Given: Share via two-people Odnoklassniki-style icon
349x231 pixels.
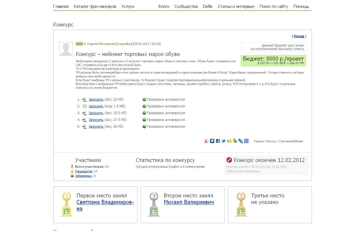Looking at the screenshot, I should [x=229, y=141].
